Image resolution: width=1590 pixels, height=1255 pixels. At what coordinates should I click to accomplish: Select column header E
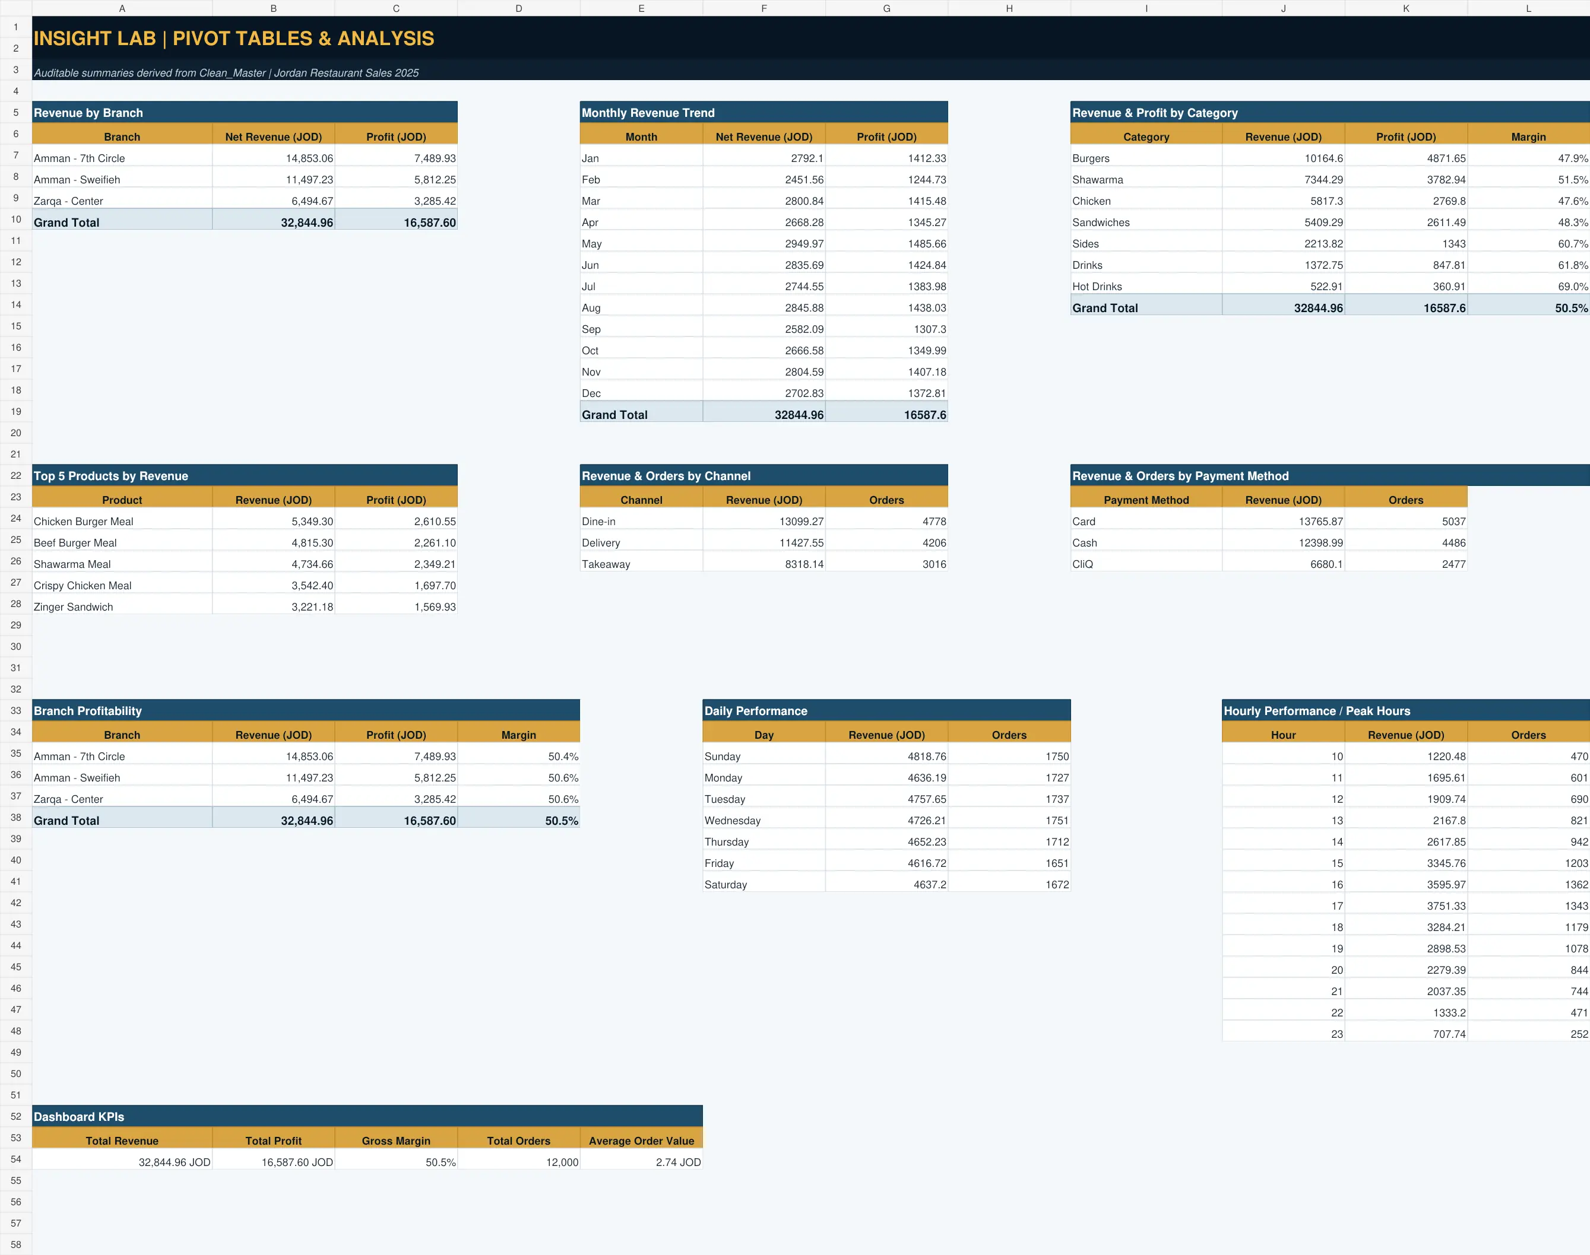click(x=641, y=8)
